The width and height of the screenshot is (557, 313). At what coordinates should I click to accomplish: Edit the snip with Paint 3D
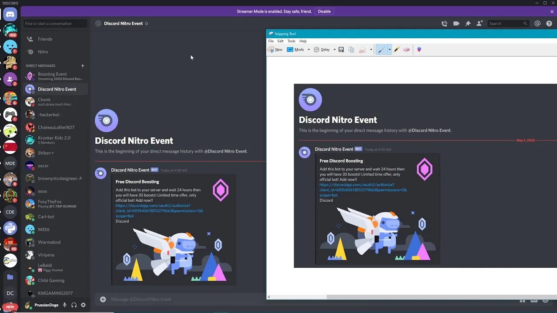419,50
